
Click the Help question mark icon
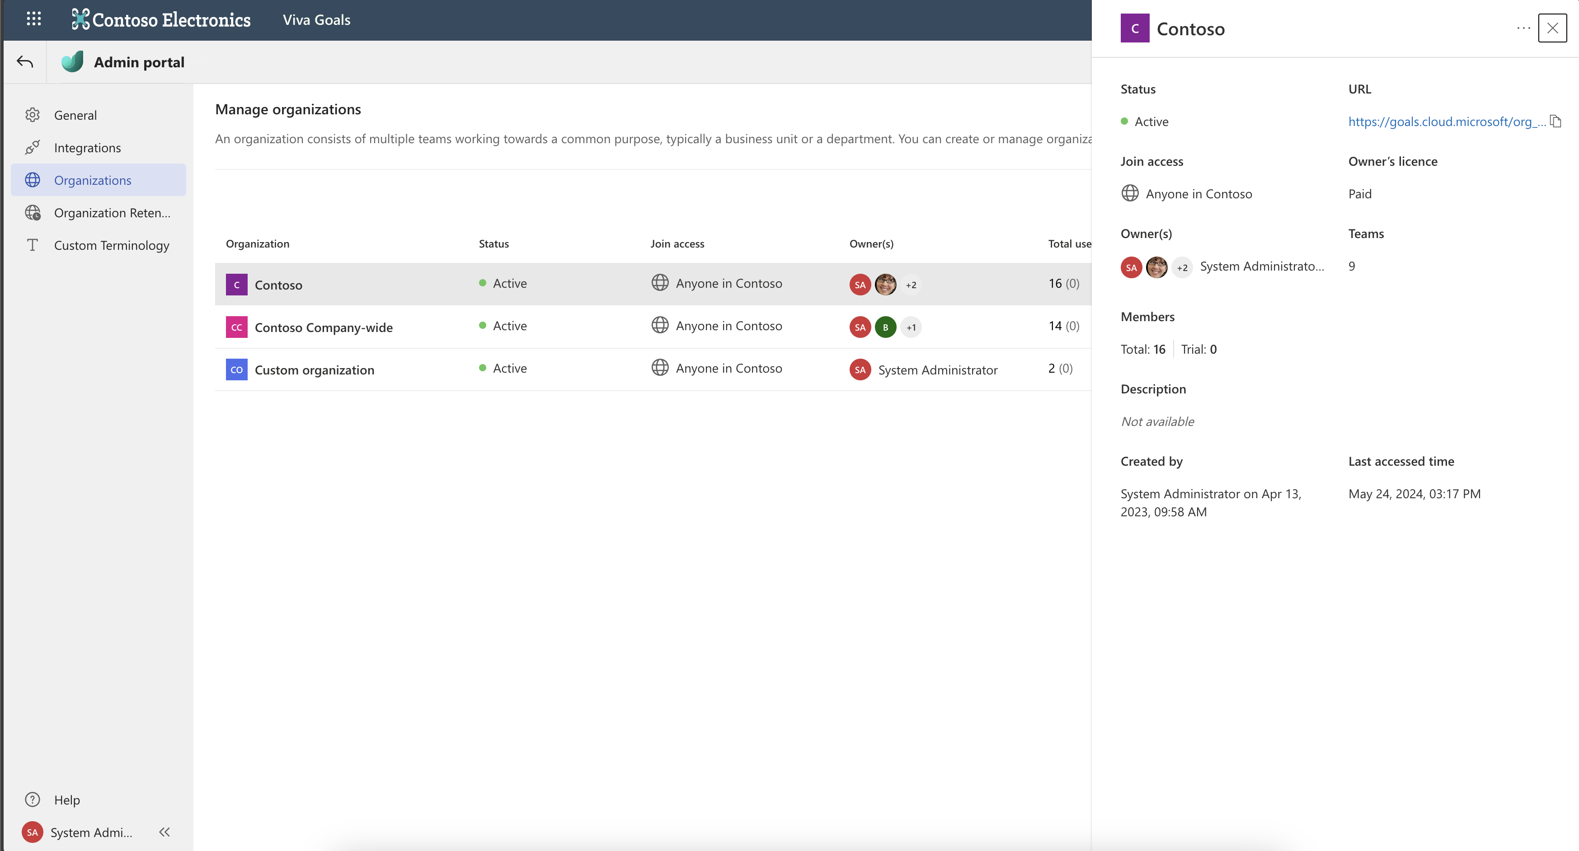click(x=33, y=800)
